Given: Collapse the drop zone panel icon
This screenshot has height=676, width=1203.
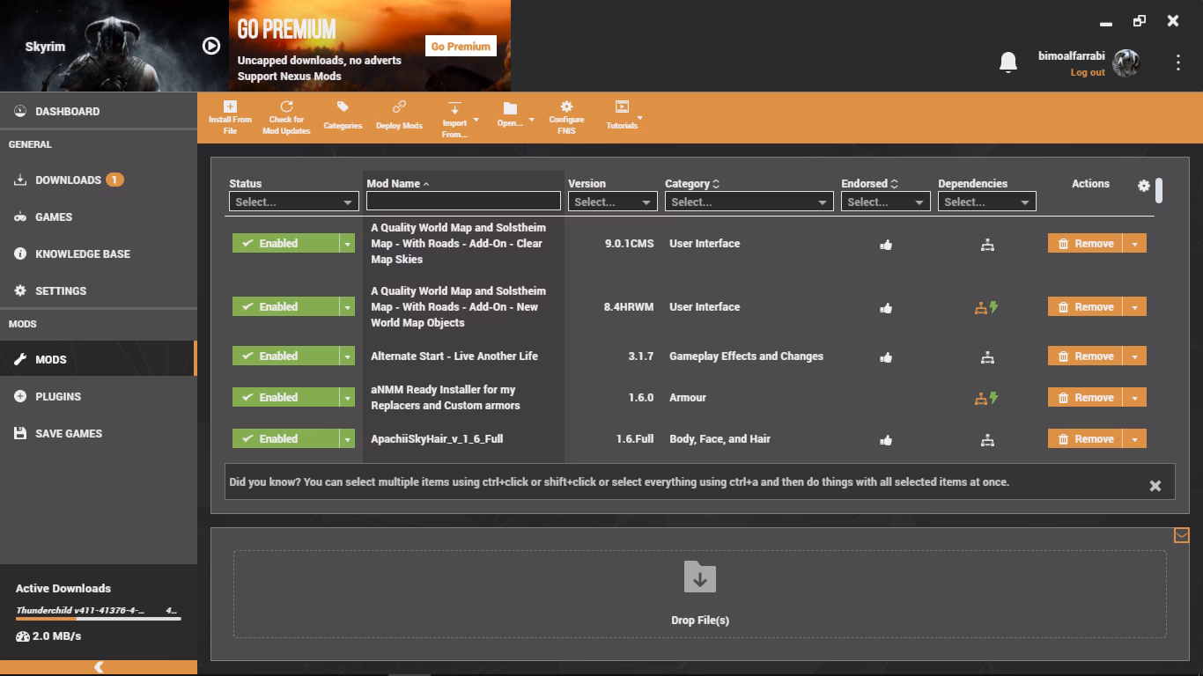Looking at the screenshot, I should click(x=1182, y=535).
